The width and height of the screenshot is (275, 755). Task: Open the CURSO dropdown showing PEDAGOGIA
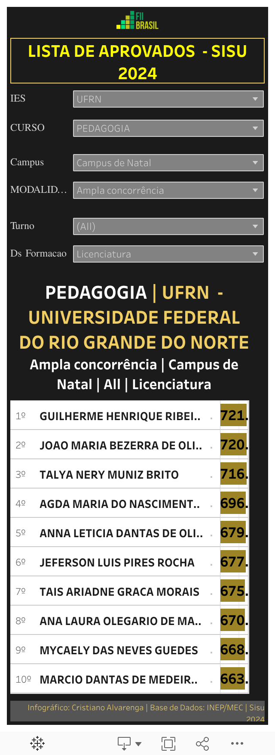tap(168, 128)
